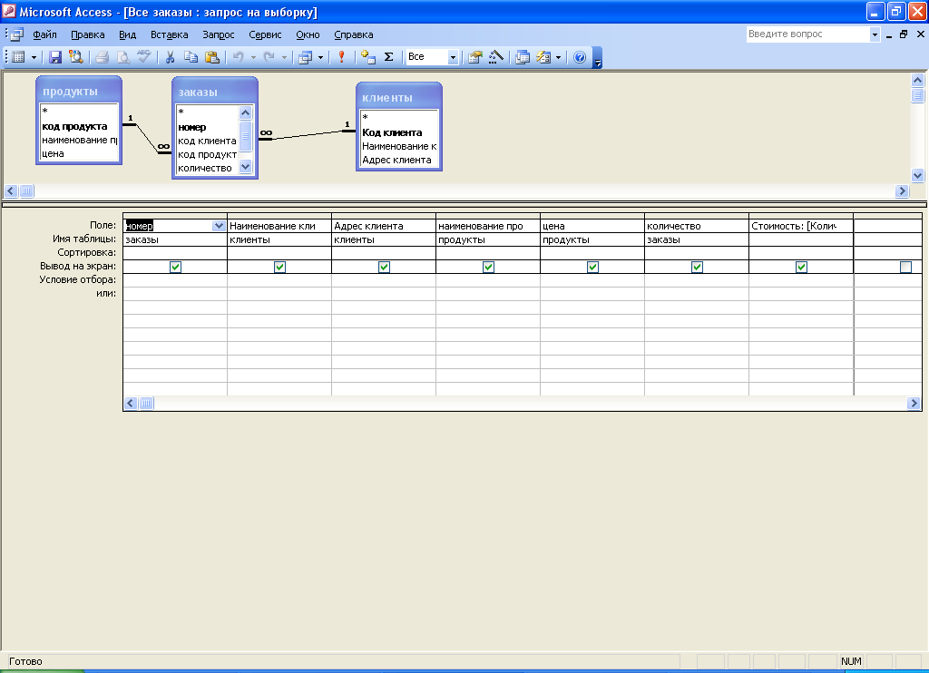Uncheck Show for the количество column
Image resolution: width=929 pixels, height=673 pixels.
click(697, 267)
